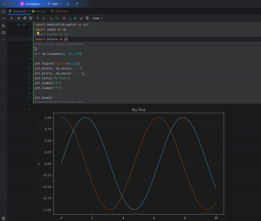This screenshot has height=221, width=261.
Task: Click in the plt.show() code line
Action: click(x=43, y=98)
